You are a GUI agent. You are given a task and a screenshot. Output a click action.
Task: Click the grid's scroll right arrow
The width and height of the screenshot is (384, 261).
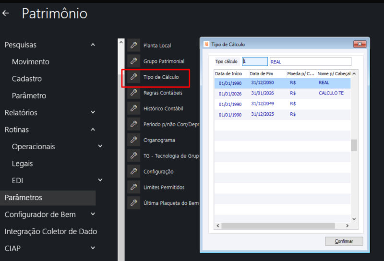(347, 226)
